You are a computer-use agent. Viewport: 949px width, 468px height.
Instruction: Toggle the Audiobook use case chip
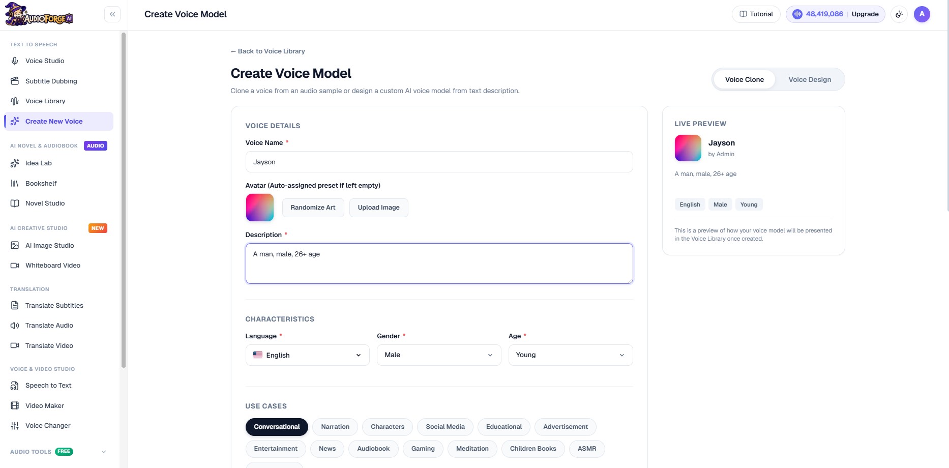(373, 449)
